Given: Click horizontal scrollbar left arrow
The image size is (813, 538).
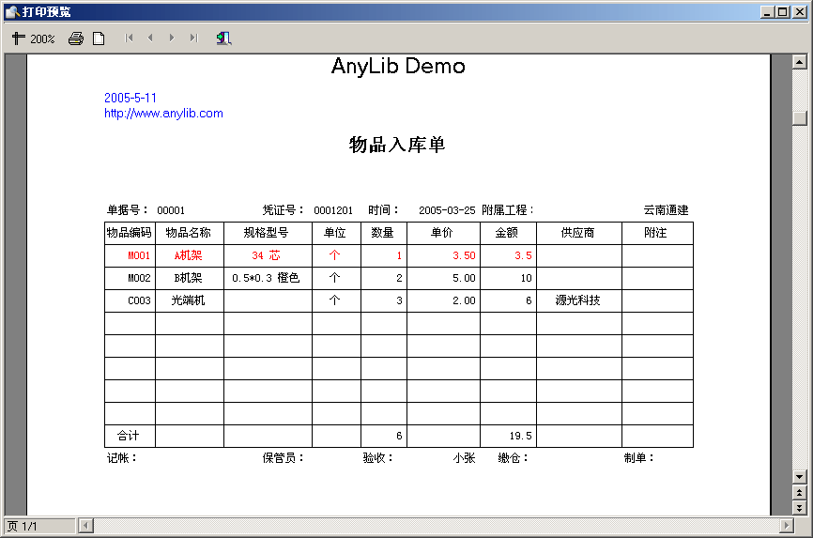Looking at the screenshot, I should (86, 526).
